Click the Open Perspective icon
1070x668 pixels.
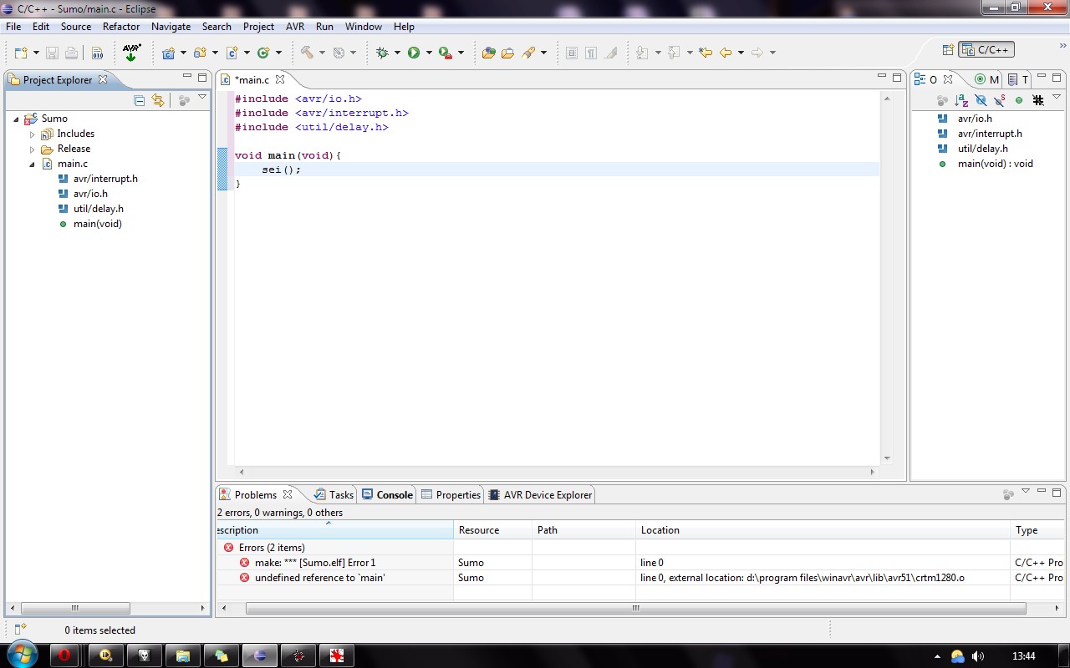click(948, 50)
